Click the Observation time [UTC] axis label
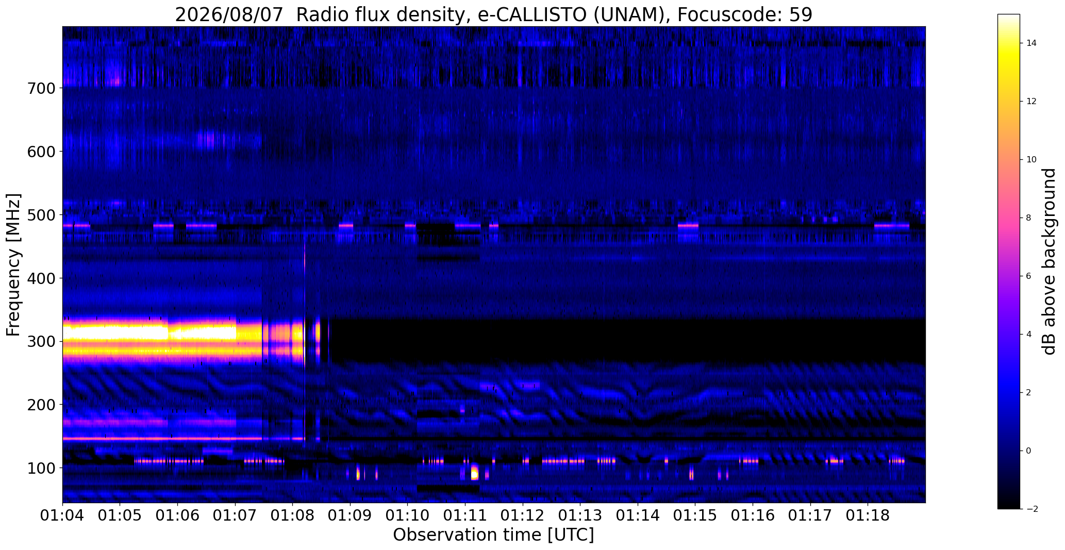 493,535
